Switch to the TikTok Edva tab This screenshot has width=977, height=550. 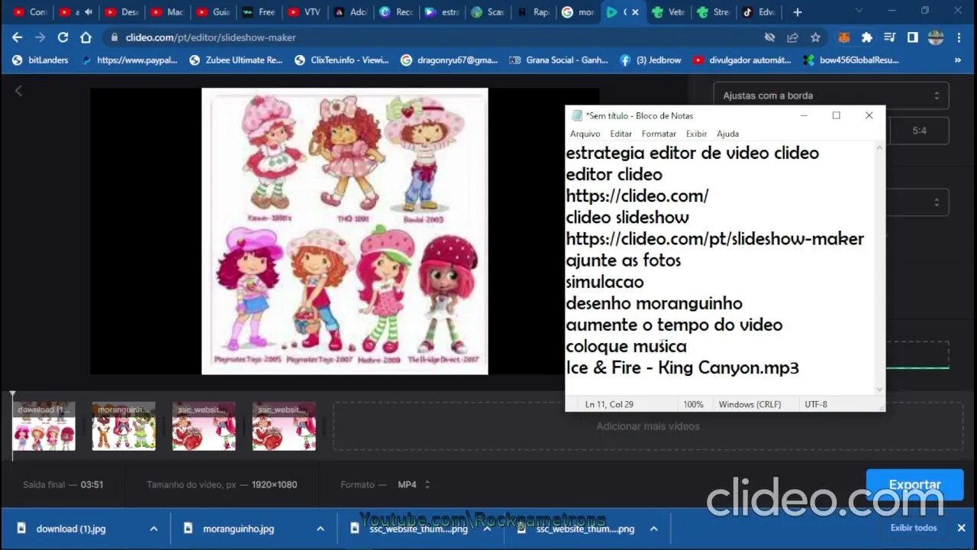(758, 12)
